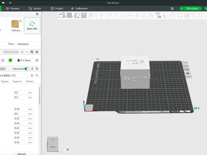Click the Arrange all objects icon
Screen dimensions: 207x155
click(x=84, y=15)
